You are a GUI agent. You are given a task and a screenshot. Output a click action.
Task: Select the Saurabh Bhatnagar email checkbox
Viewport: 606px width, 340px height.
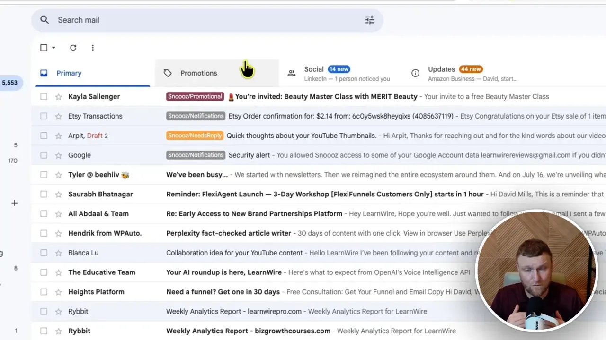[x=44, y=194]
